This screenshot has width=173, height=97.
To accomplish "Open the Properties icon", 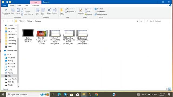I will (x=81, y=10).
